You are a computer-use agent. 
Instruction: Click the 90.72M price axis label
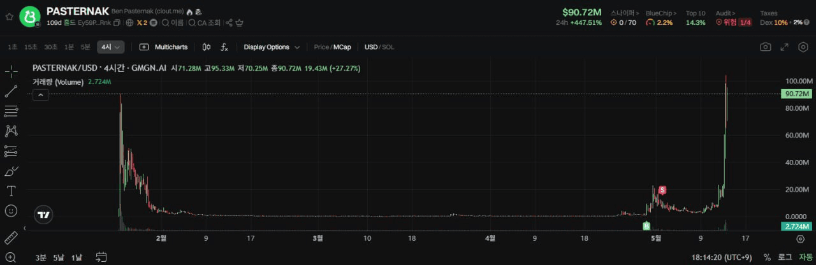tap(796, 94)
